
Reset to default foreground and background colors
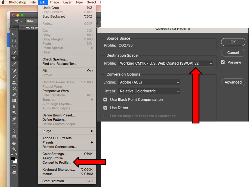[x=12, y=154]
